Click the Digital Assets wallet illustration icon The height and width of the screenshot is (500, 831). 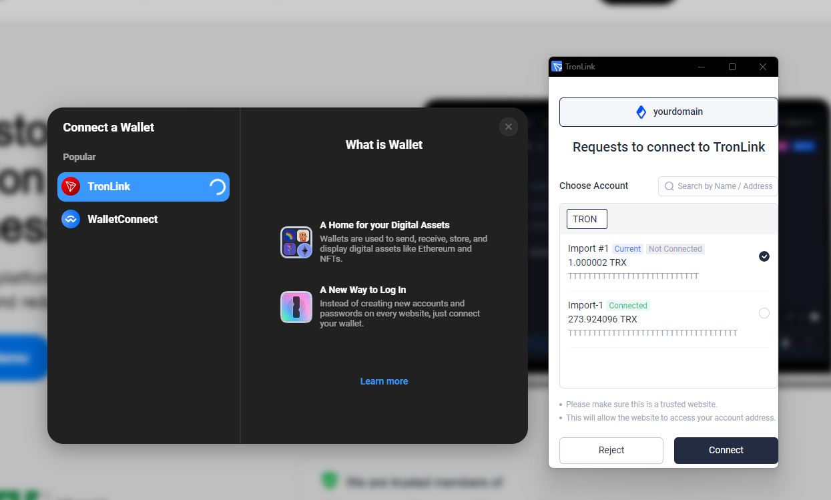click(296, 242)
